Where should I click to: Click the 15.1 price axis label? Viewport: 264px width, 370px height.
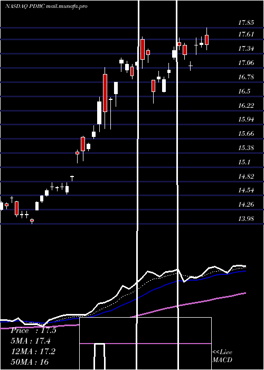(244, 162)
